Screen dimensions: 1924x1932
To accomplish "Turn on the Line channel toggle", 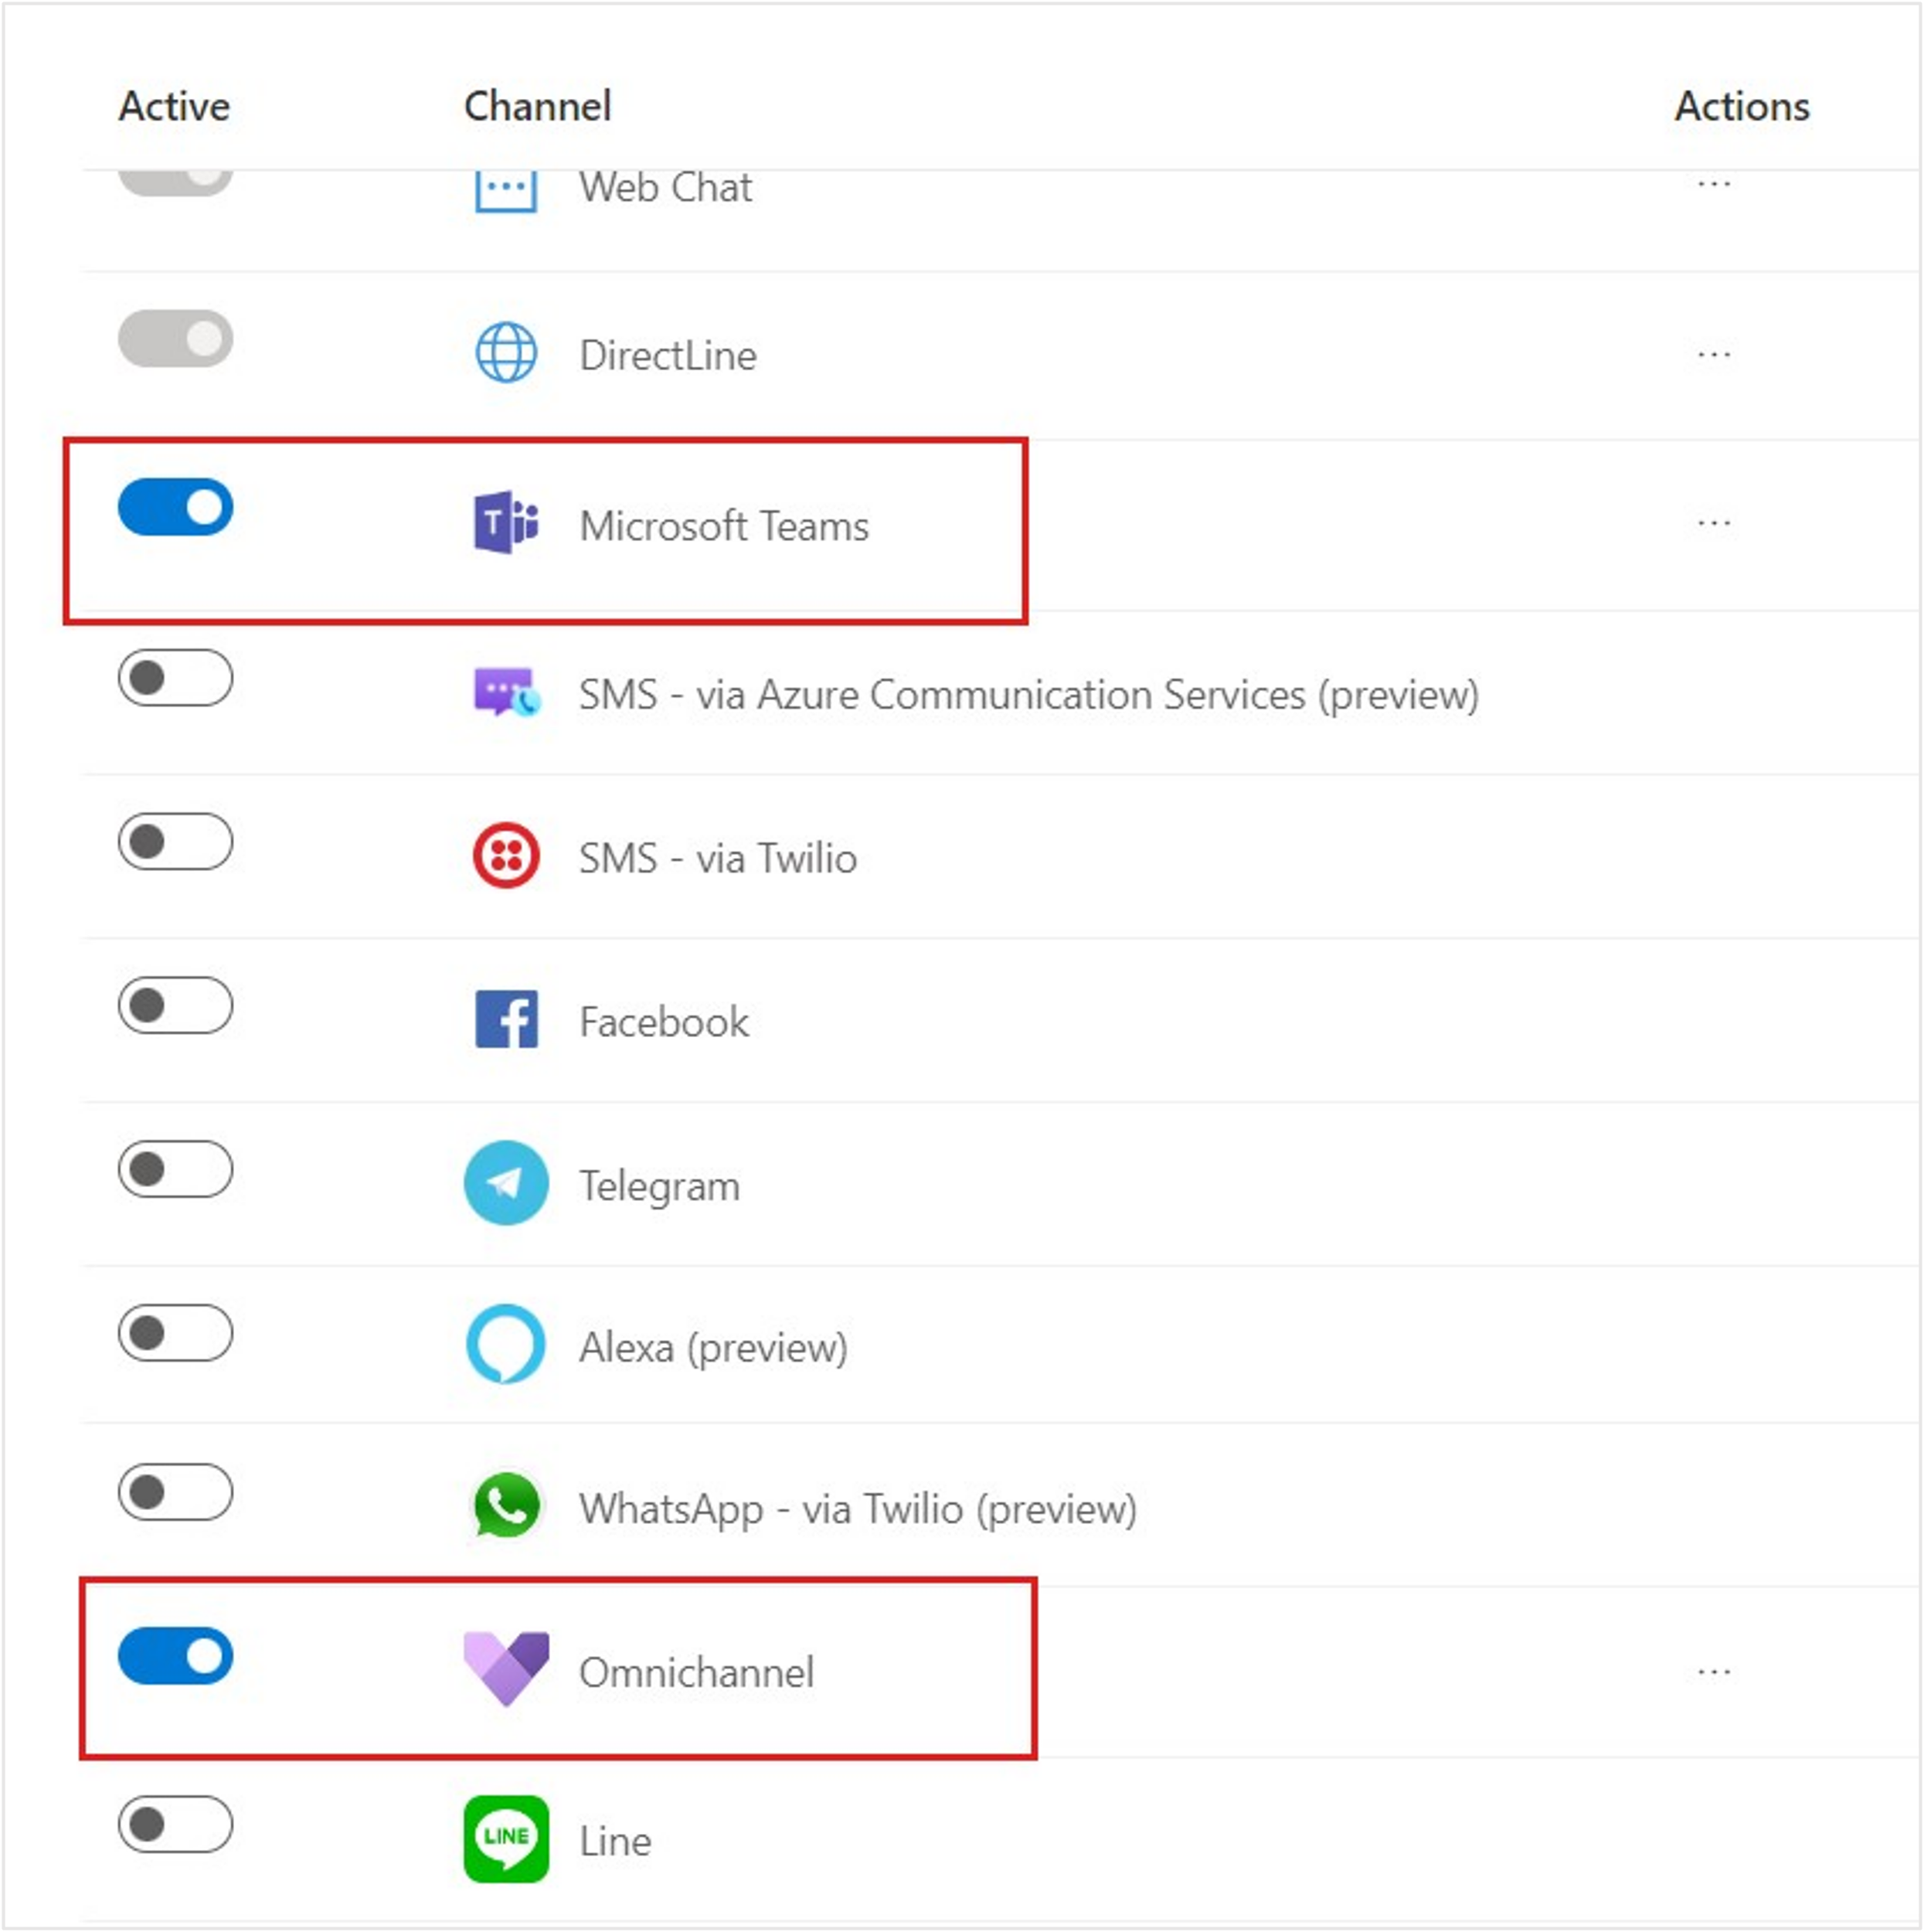I will (x=176, y=1824).
